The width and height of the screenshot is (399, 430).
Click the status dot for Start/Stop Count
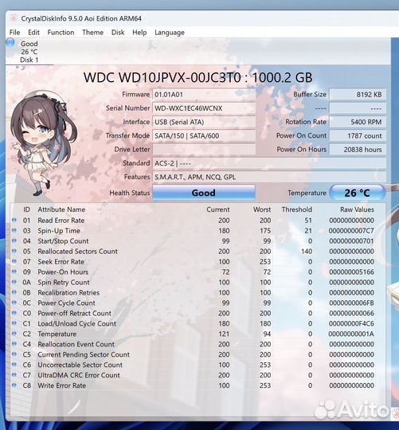click(x=14, y=240)
